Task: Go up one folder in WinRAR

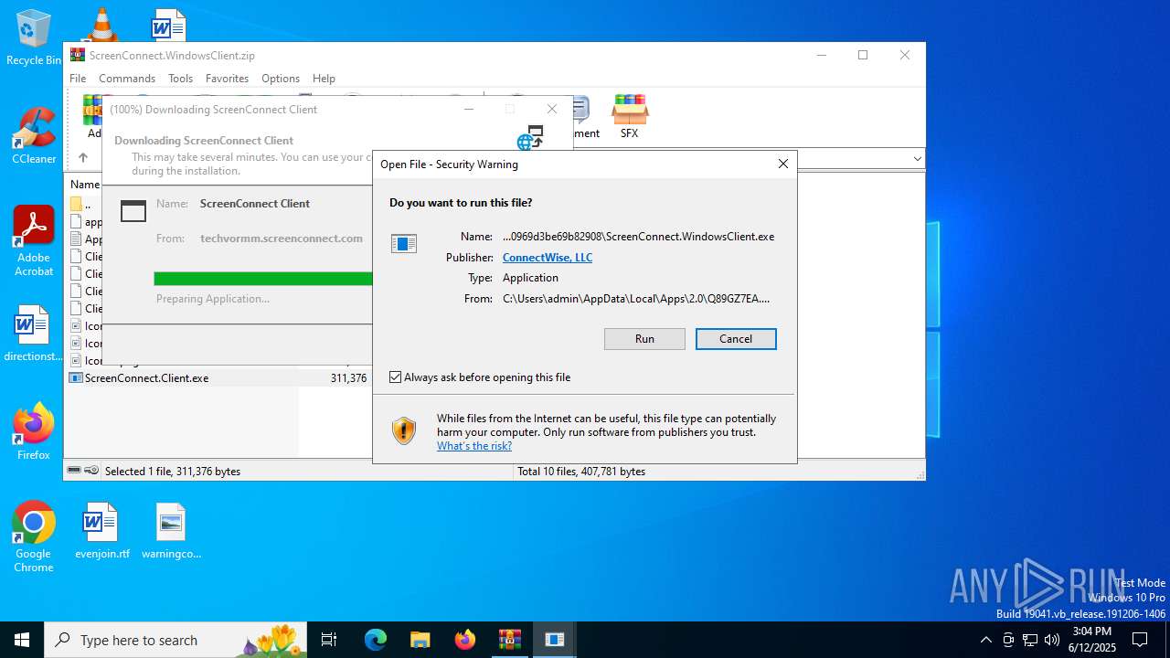Action: (x=83, y=158)
